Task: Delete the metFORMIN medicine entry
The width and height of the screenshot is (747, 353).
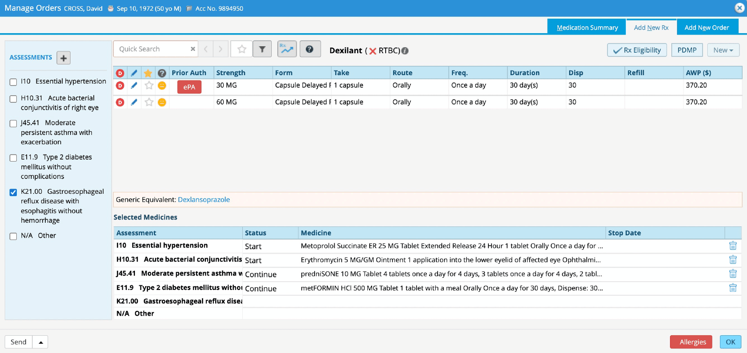Action: point(733,288)
